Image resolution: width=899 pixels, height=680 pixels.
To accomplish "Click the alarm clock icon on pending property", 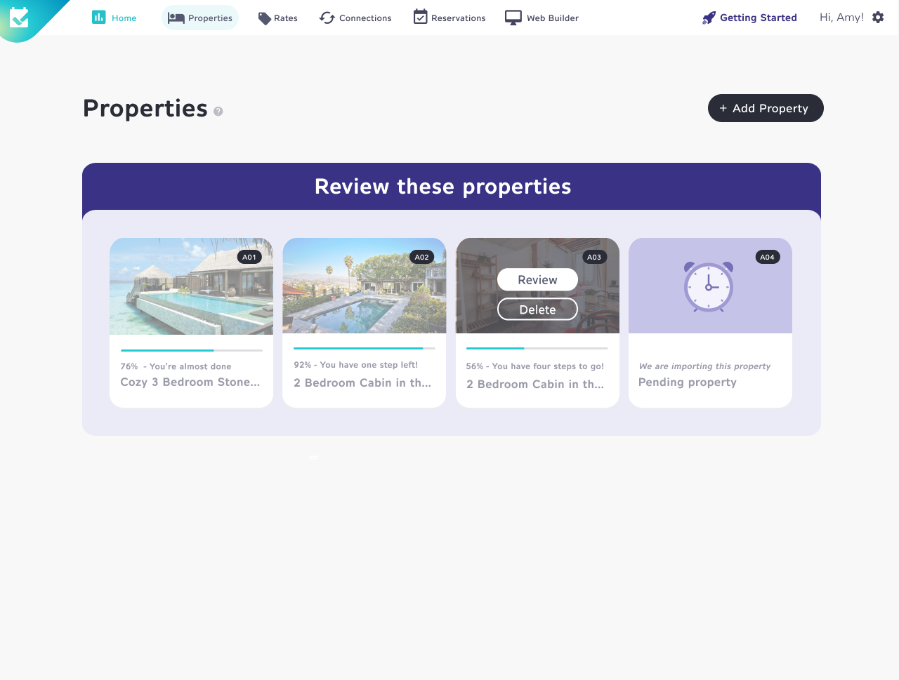I will point(709,286).
